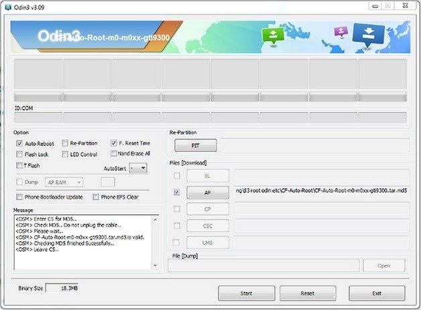Image resolution: width=421 pixels, height=310 pixels.
Task: Enable the Re-Partition checkbox
Action: (x=65, y=143)
